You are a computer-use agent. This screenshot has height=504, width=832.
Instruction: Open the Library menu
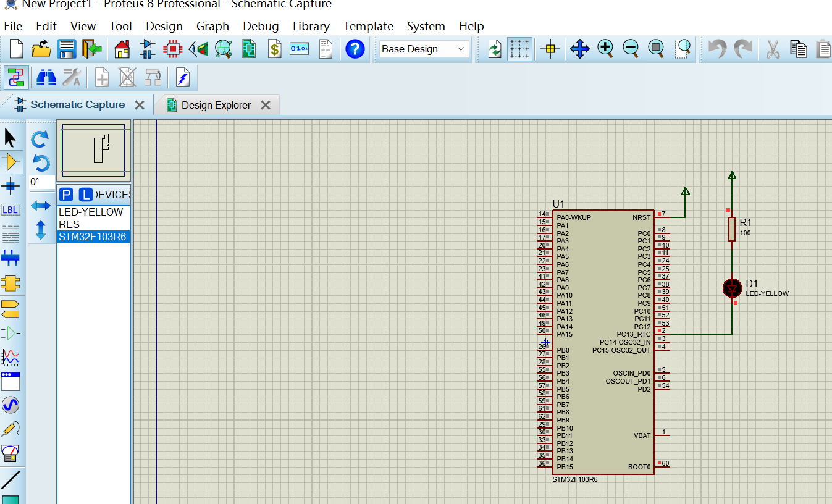pyautogui.click(x=311, y=26)
